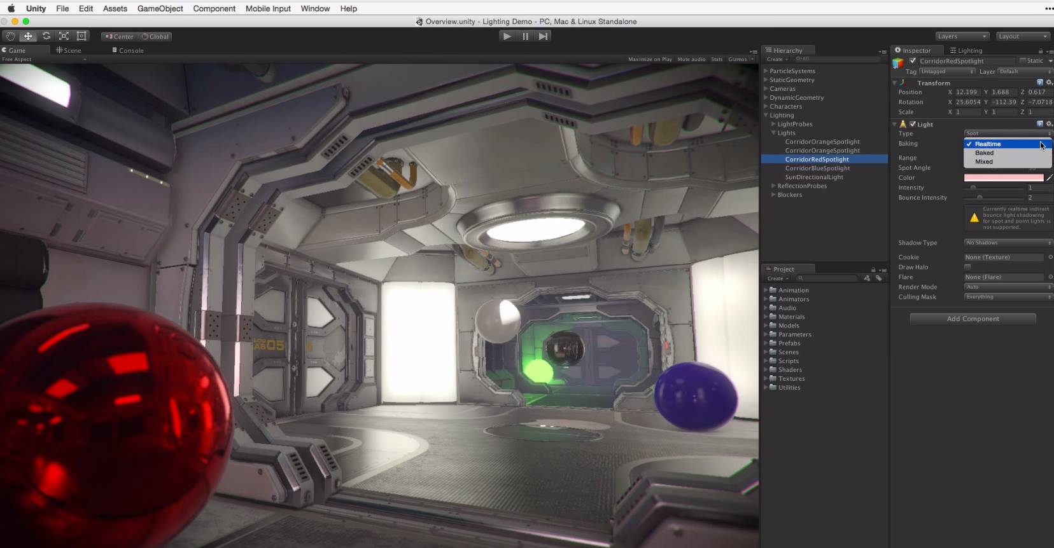Select the Move tool in toolbar
This screenshot has width=1054, height=548.
[x=29, y=36]
